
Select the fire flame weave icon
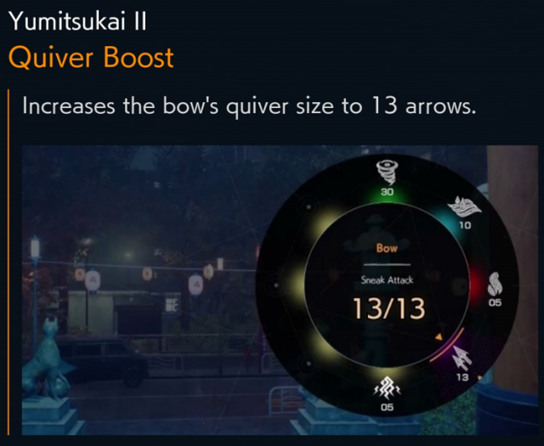[495, 284]
